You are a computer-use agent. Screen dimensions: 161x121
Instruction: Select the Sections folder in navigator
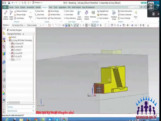click(x=13, y=37)
